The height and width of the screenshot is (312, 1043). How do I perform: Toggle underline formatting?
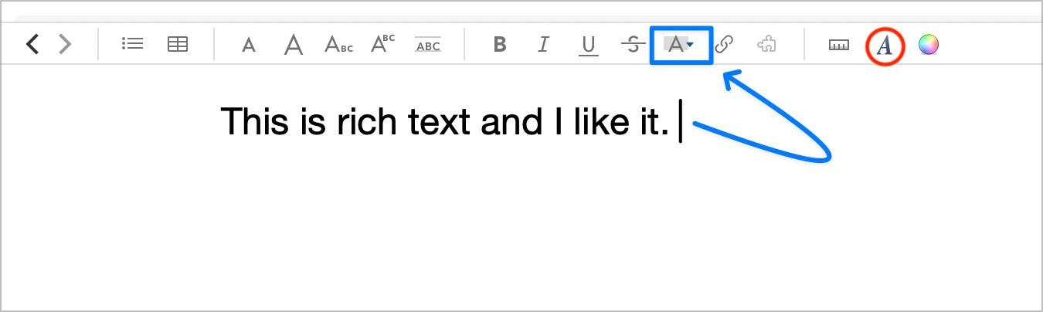pyautogui.click(x=589, y=45)
